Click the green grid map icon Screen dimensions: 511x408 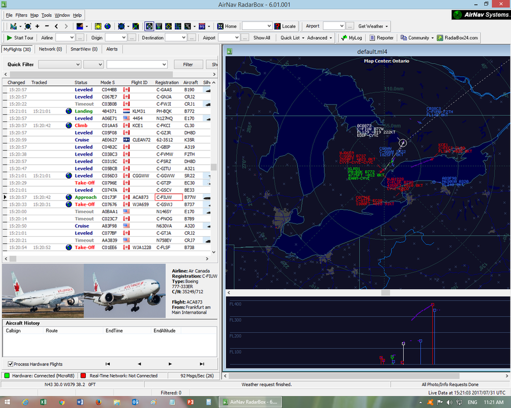tap(178, 27)
